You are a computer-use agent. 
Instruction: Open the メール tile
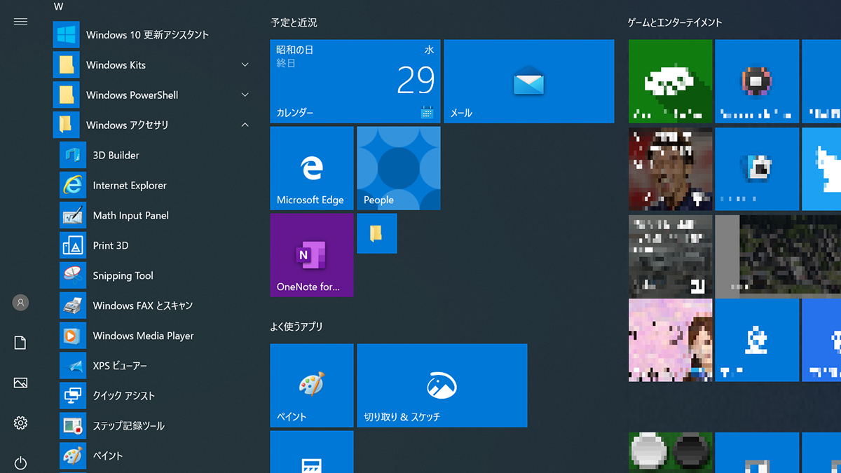coord(528,81)
